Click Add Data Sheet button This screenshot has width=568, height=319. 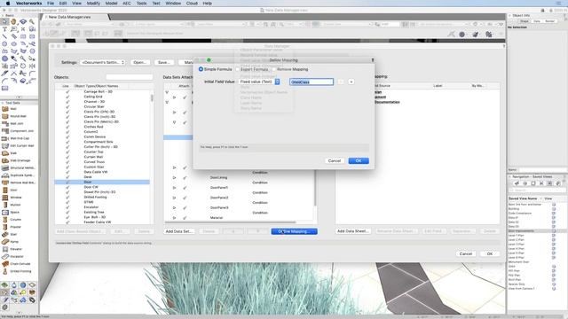tap(353, 231)
